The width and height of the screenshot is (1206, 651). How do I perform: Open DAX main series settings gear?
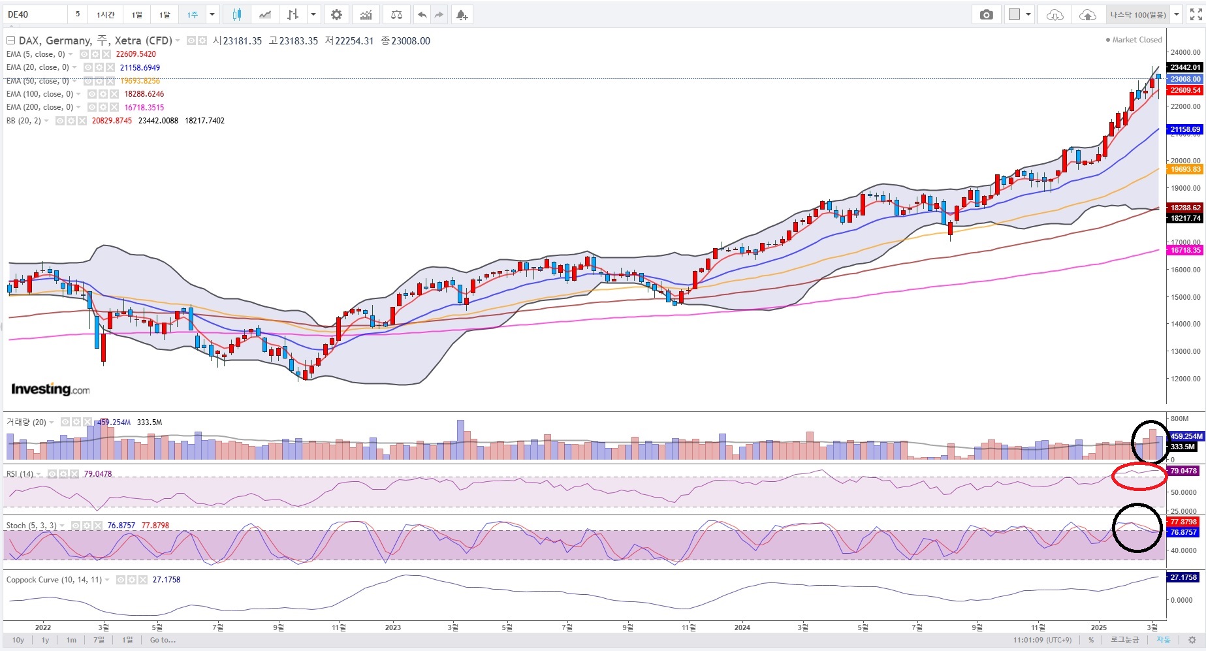[202, 40]
